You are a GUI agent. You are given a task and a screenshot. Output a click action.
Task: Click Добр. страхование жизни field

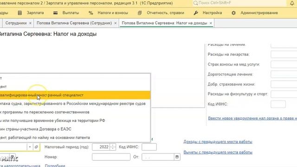click(x=284, y=84)
